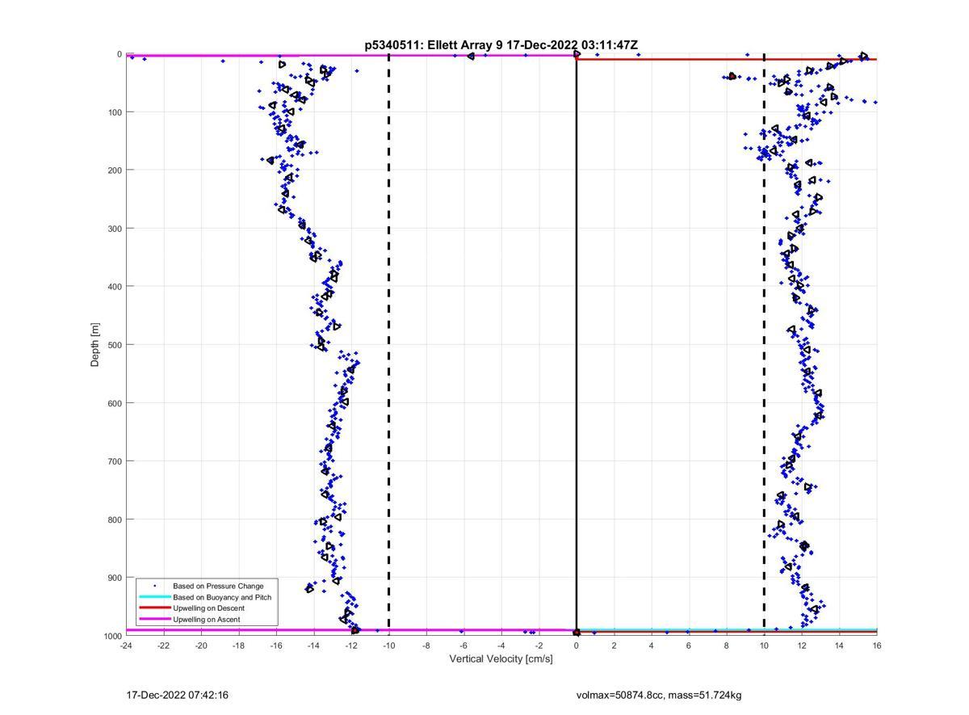Select the "volmax=50874.8cc, mass=51.724kg" text
The height and width of the screenshot is (715, 969).
(659, 695)
